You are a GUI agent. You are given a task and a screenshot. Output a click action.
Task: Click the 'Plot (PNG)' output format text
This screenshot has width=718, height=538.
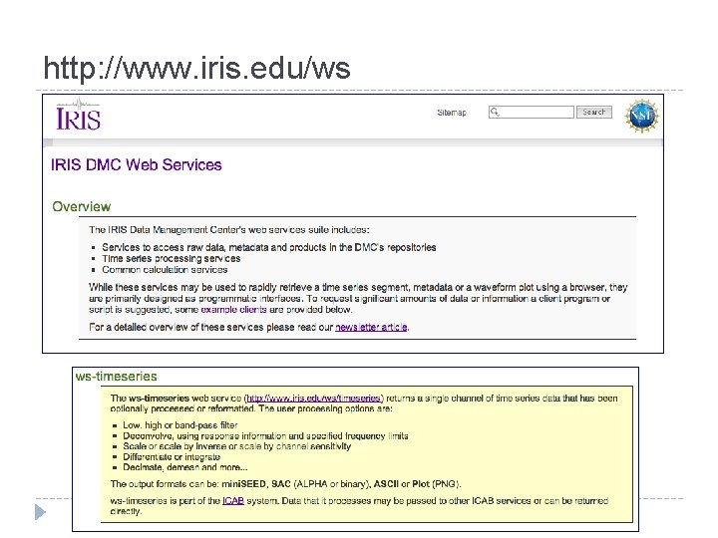pyautogui.click(x=436, y=484)
